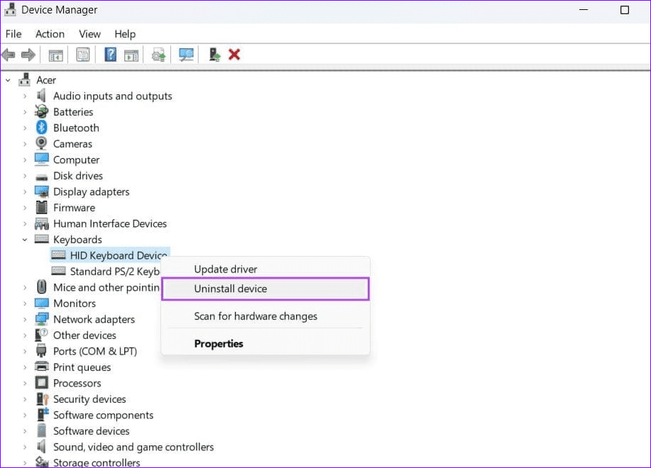Open the Action menu
This screenshot has width=651, height=468.
click(x=50, y=33)
